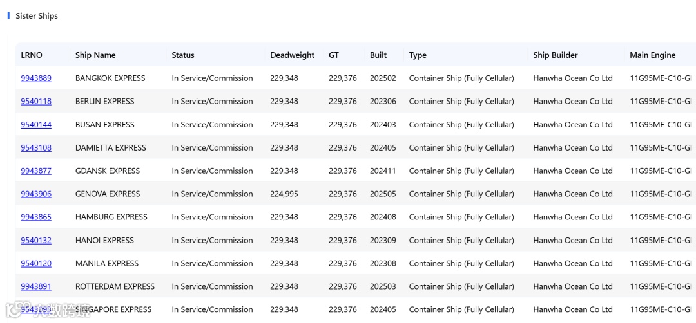Click built value 202309

383,240
